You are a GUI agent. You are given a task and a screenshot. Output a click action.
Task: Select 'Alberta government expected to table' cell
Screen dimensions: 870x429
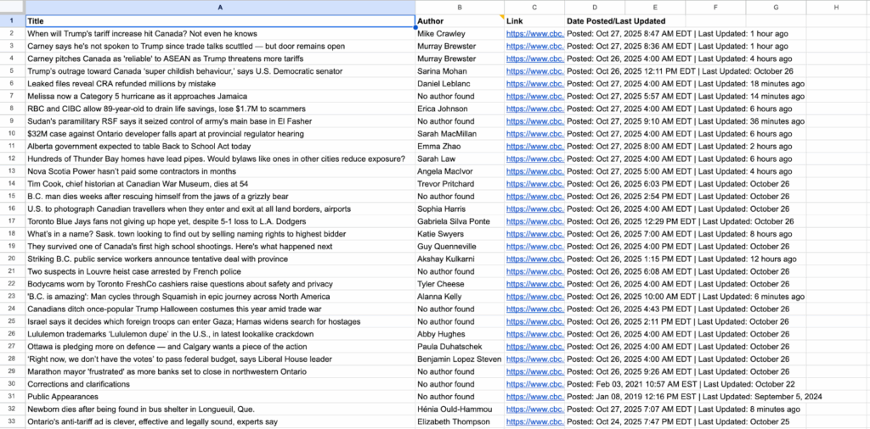point(220,147)
